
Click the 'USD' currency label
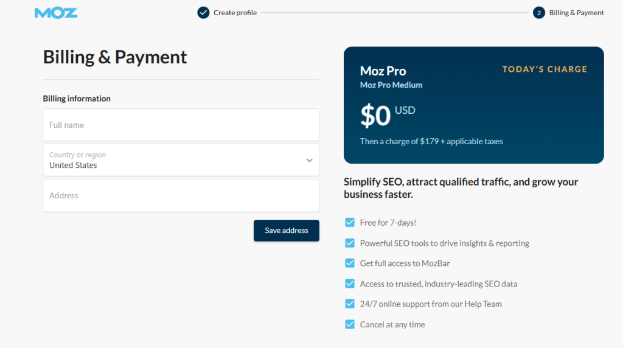[x=405, y=110]
